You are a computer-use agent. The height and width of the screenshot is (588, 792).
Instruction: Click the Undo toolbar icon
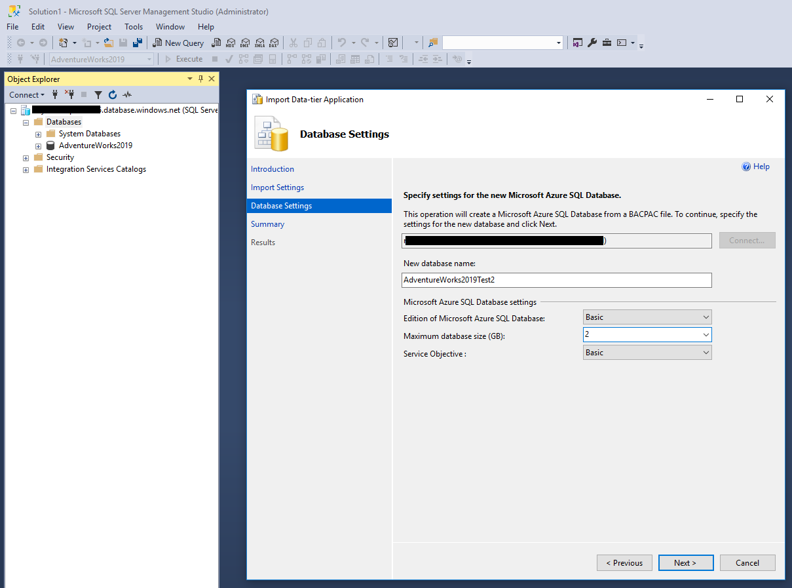coord(341,43)
